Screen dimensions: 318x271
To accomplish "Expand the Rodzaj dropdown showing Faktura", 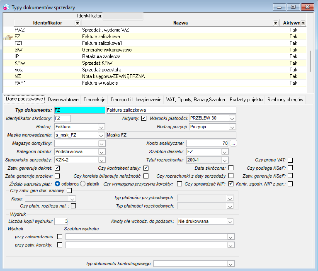I will click(x=101, y=127).
